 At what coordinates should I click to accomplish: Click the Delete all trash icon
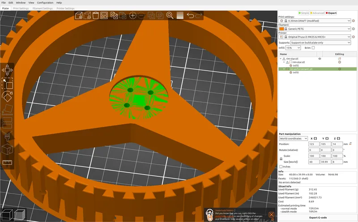(x=96, y=16)
